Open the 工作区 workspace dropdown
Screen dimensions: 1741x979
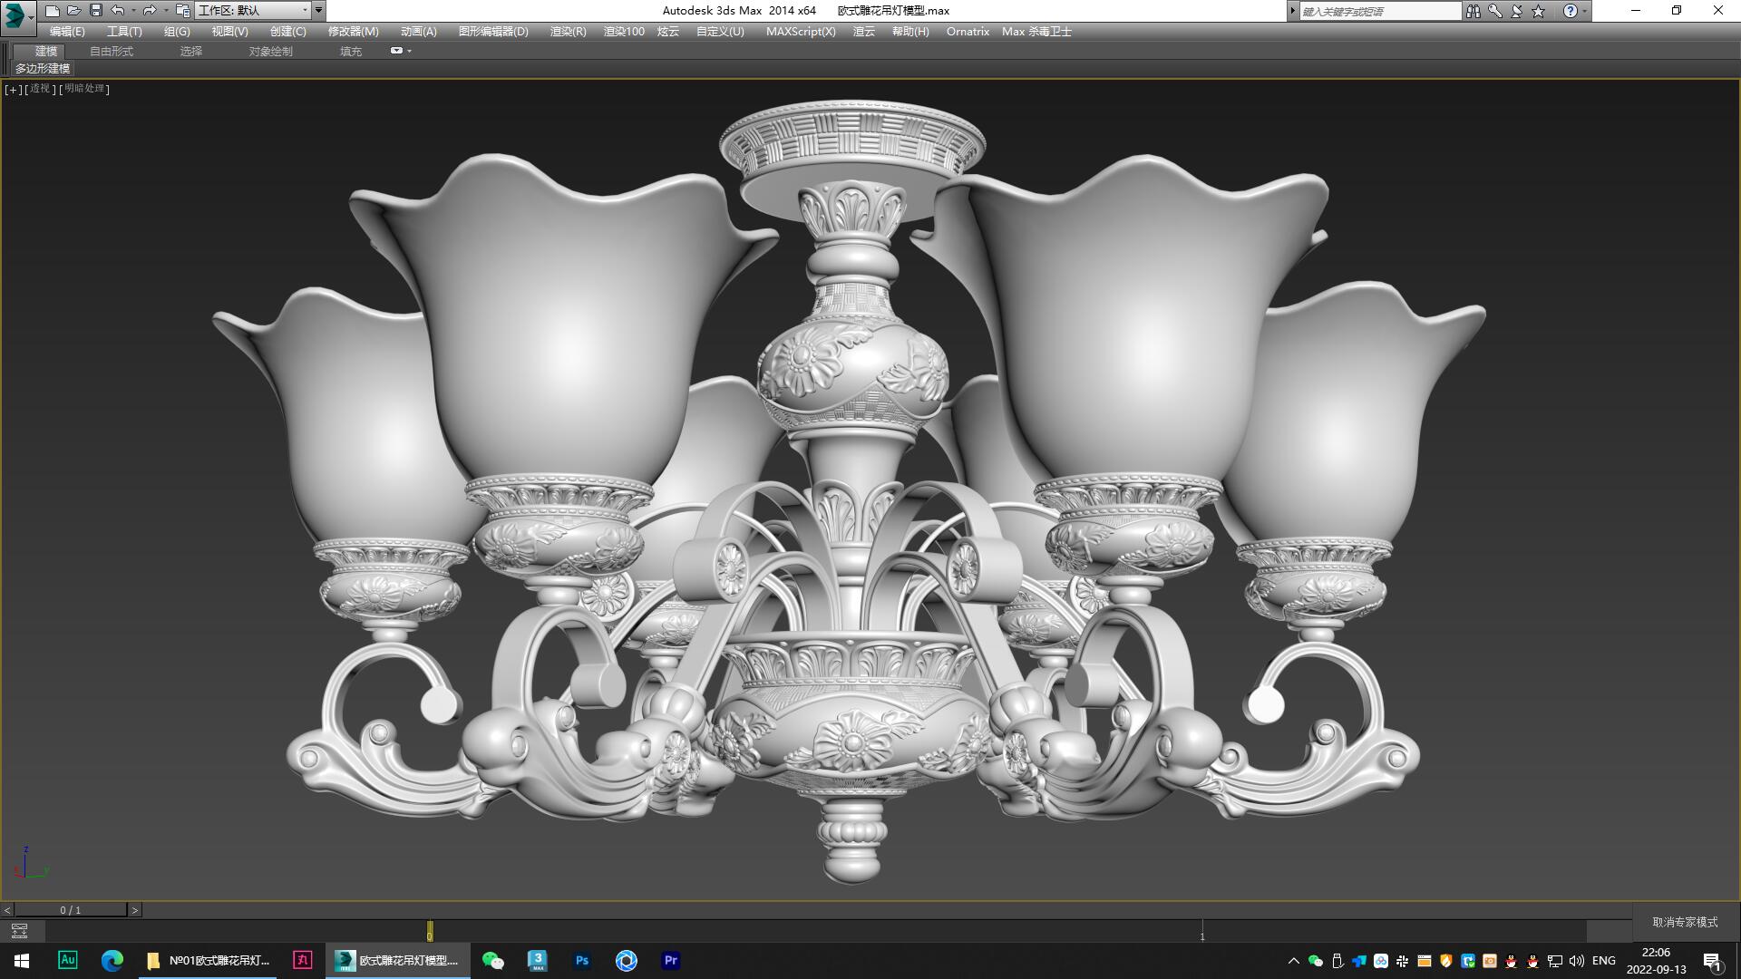306,10
